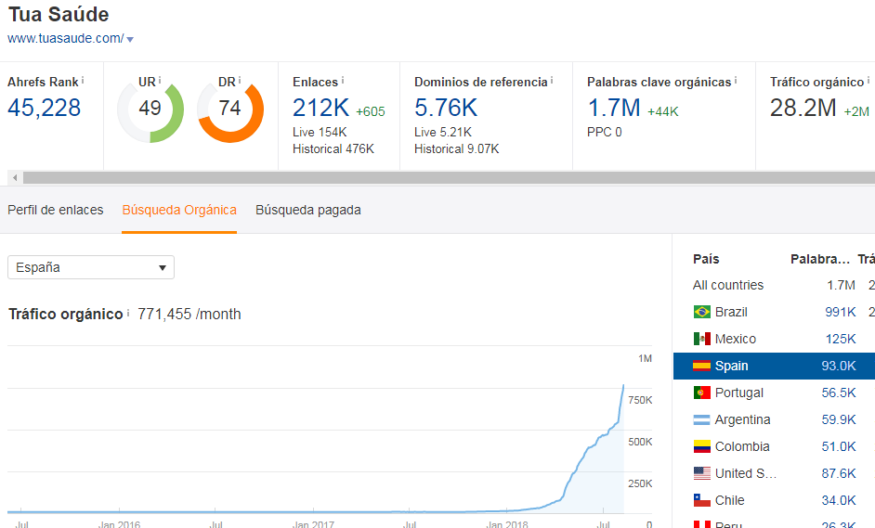Open Argentina's 59.9K keywords value
Image resolution: width=875 pixels, height=528 pixels.
839,419
